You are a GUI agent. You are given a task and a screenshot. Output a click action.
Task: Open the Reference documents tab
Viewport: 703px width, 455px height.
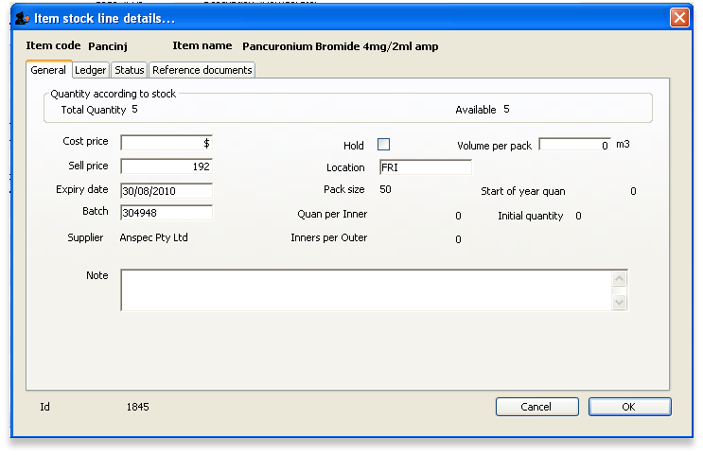tap(202, 70)
